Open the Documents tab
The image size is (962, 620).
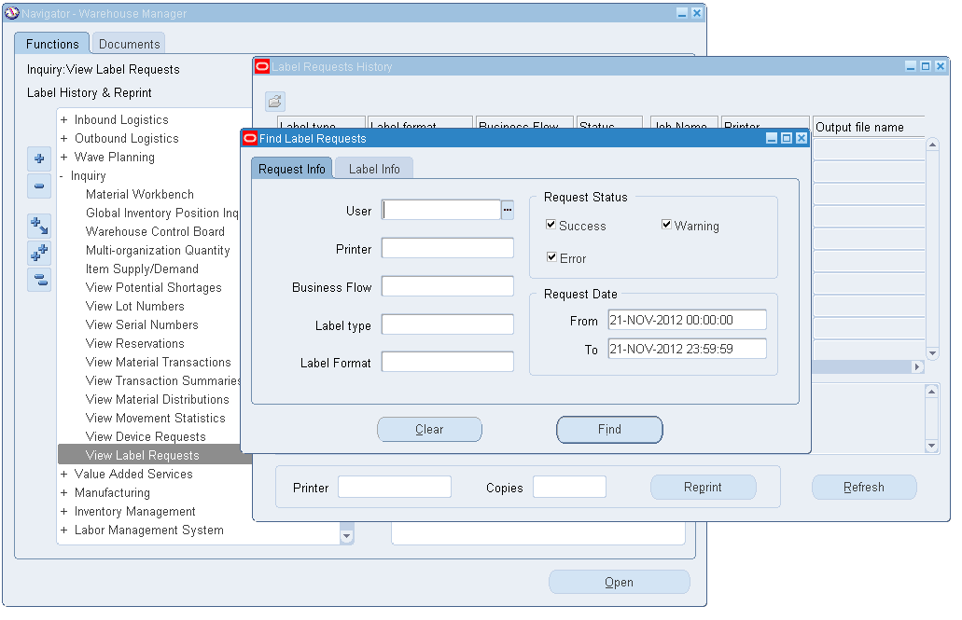click(128, 43)
